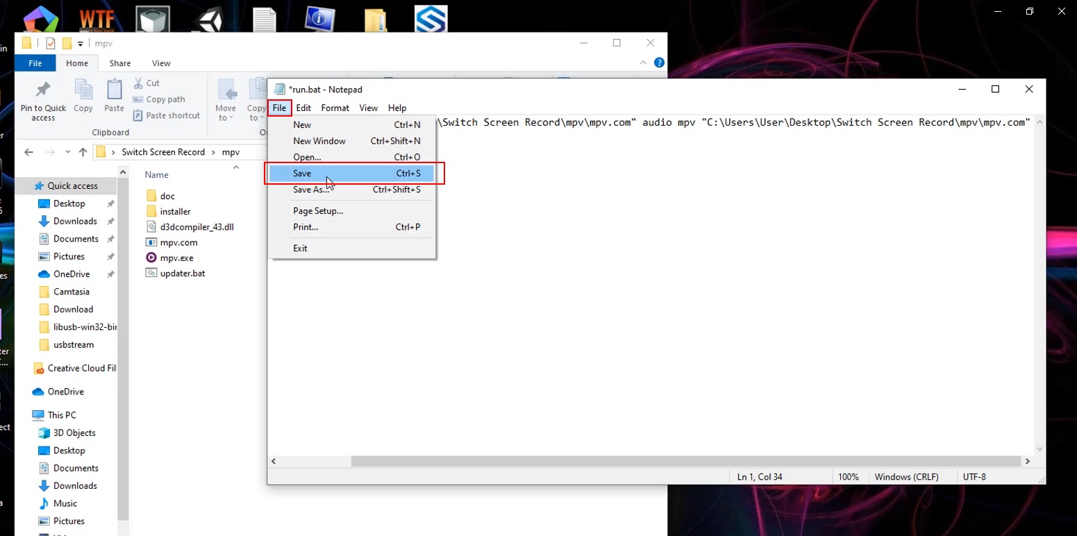
Task: Open mpv.com in the file list
Action: click(178, 242)
